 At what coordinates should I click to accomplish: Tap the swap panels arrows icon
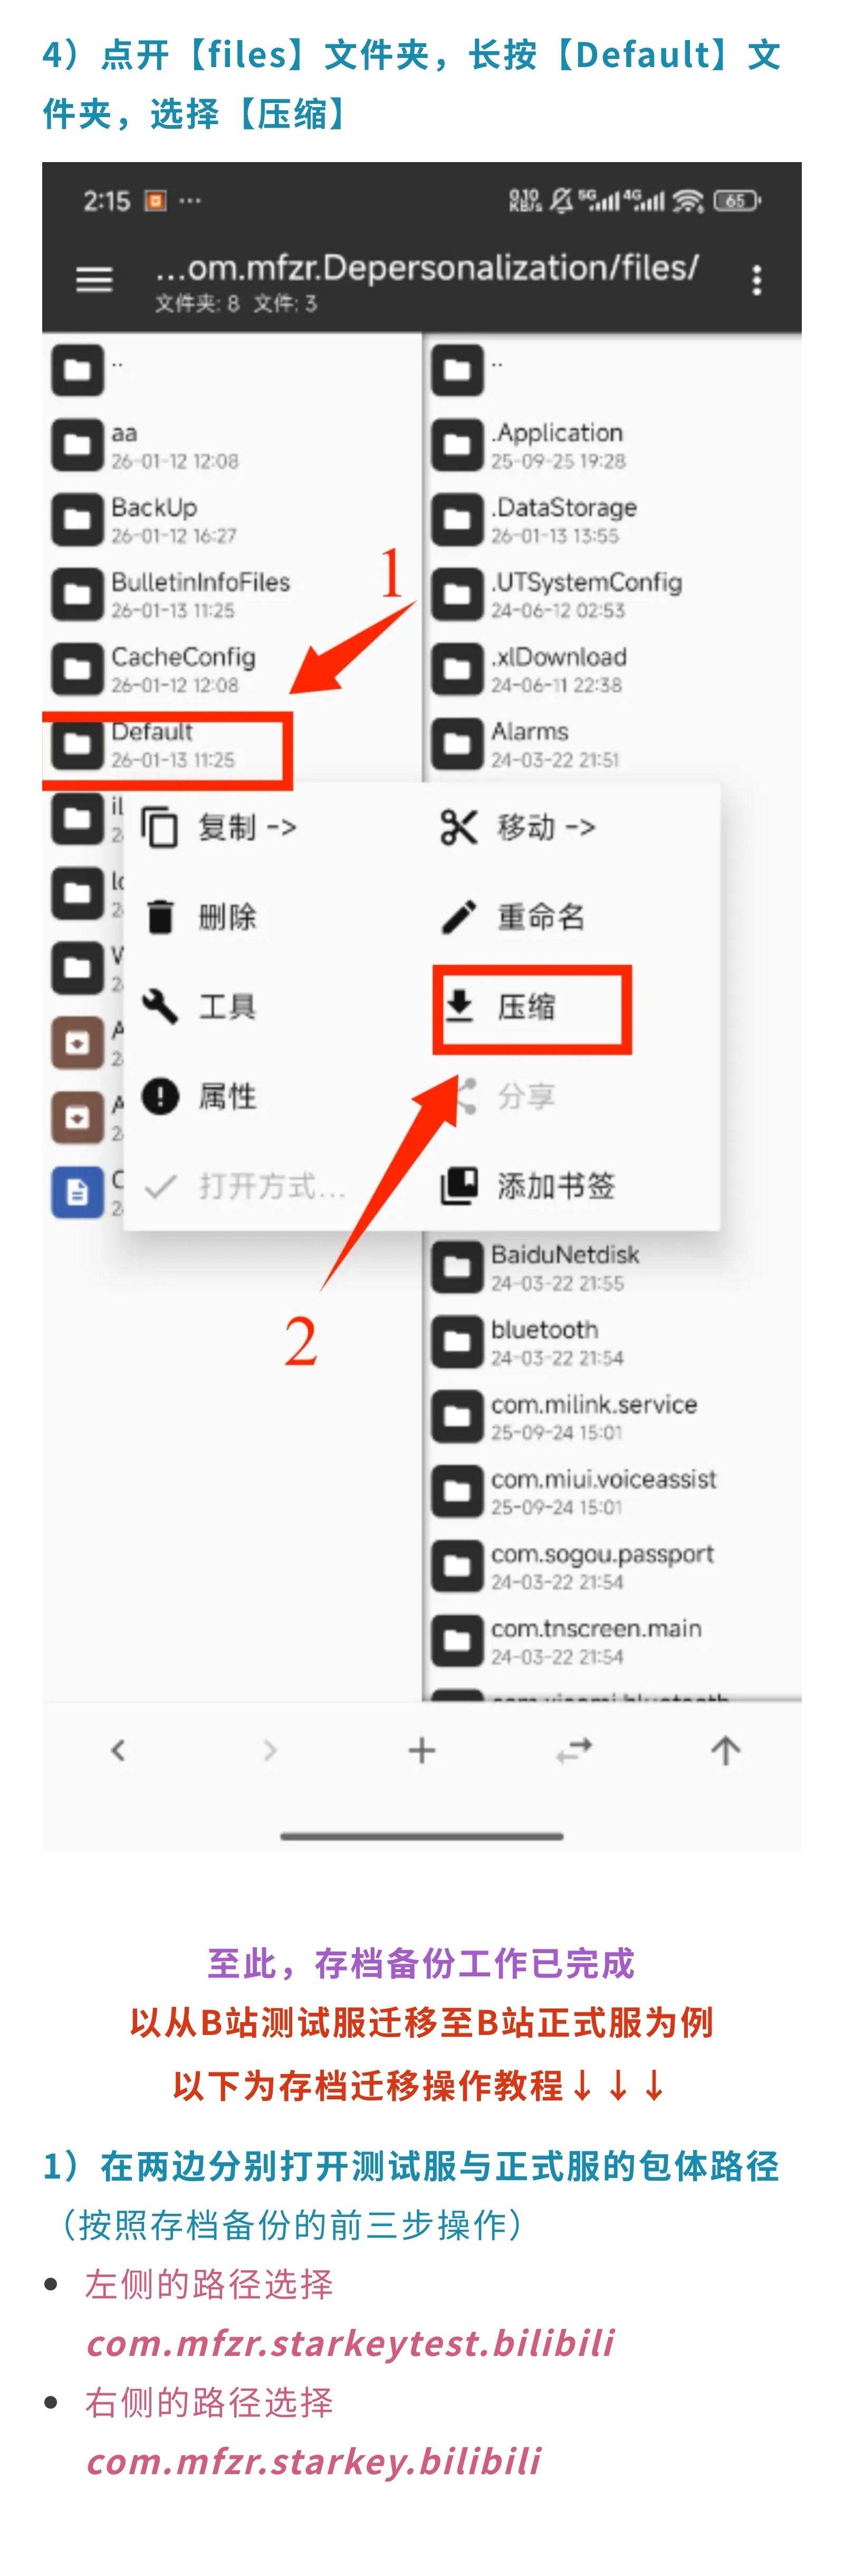coord(573,1750)
